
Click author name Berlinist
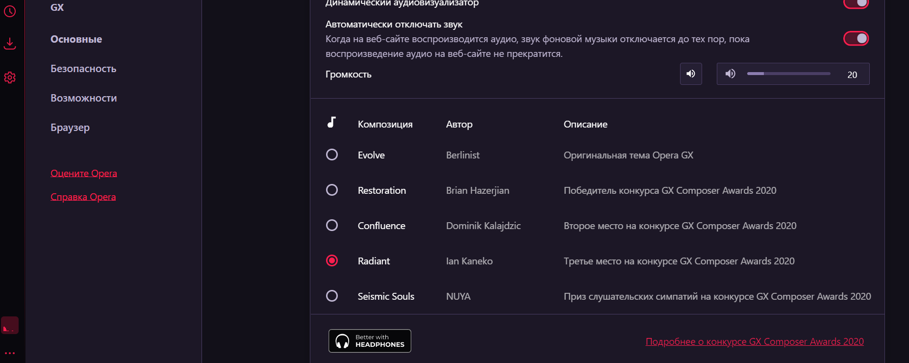tap(463, 155)
